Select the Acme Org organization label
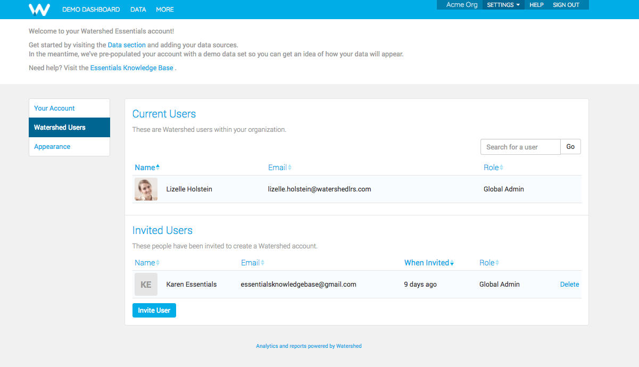 click(x=462, y=5)
